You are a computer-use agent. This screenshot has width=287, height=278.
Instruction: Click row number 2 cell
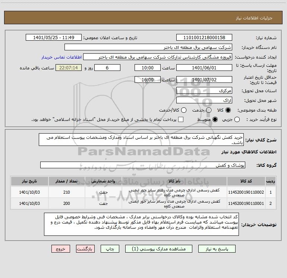[x=271, y=204]
